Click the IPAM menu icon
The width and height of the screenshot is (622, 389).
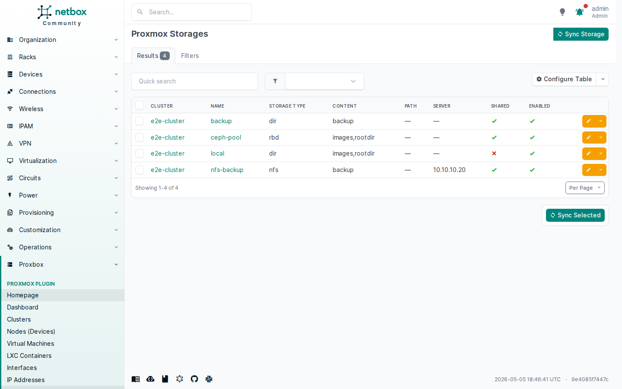10,126
